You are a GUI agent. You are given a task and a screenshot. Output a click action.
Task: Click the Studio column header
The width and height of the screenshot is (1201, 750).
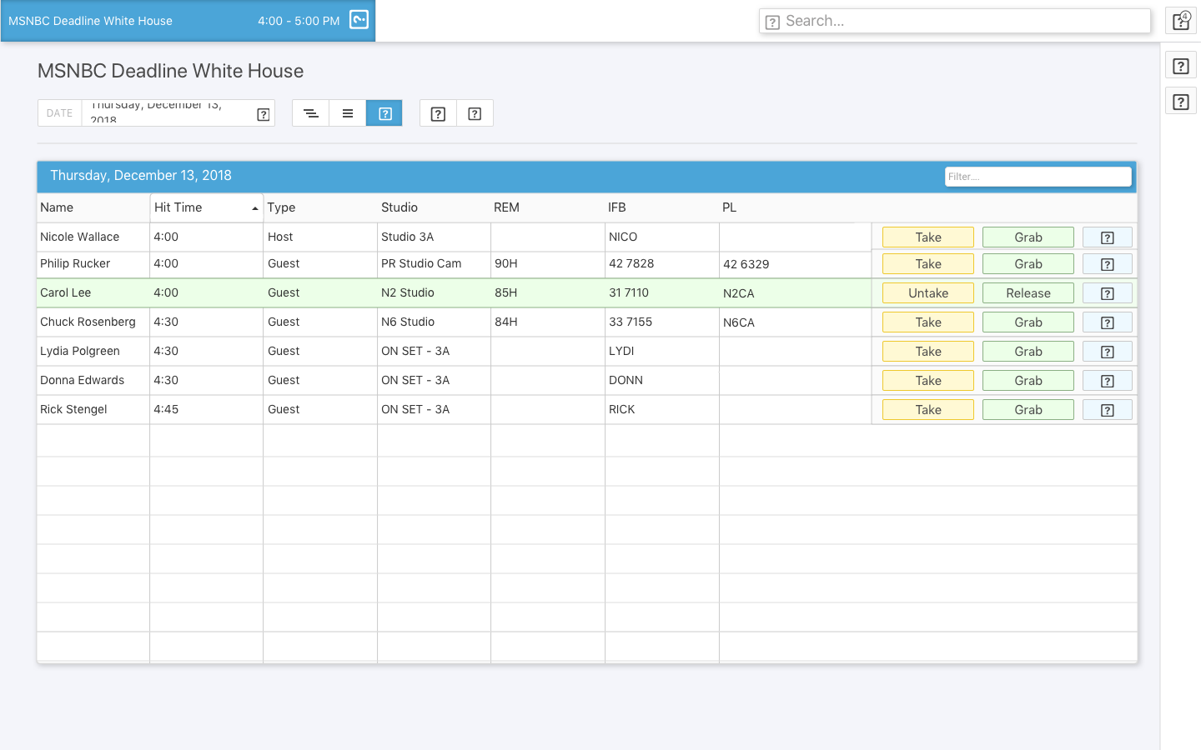pos(399,207)
